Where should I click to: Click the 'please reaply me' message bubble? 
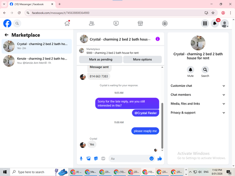click(145, 131)
